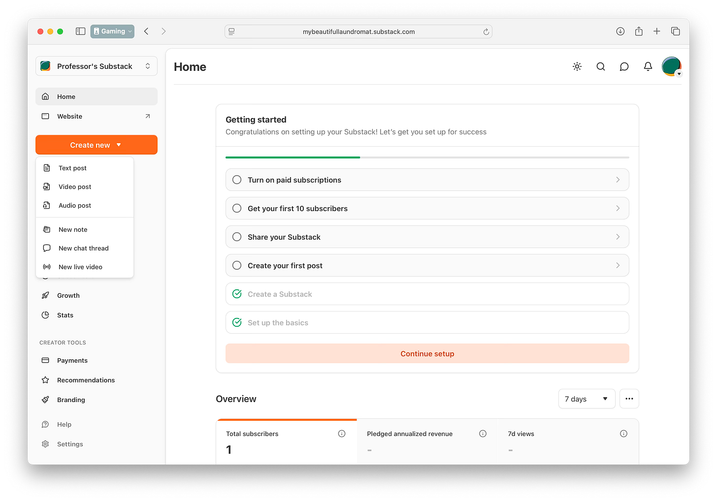This screenshot has width=717, height=501.
Task: Select New note from the menu
Action: coord(85,229)
